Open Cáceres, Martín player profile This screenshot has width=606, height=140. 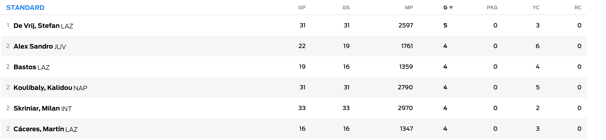(39, 129)
